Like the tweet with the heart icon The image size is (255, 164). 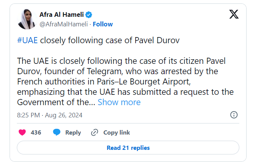pos(22,133)
